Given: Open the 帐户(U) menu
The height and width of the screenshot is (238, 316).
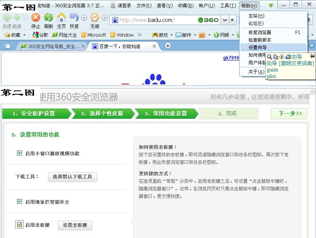Looking at the screenshot, I should (x=207, y=5).
